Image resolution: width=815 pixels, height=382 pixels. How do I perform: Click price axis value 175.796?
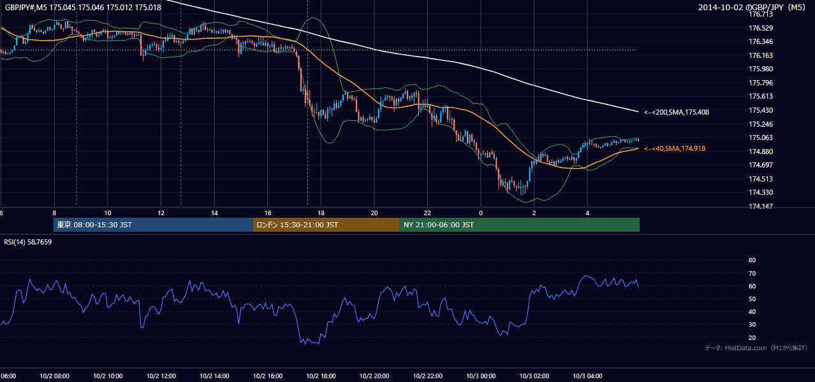tap(761, 83)
